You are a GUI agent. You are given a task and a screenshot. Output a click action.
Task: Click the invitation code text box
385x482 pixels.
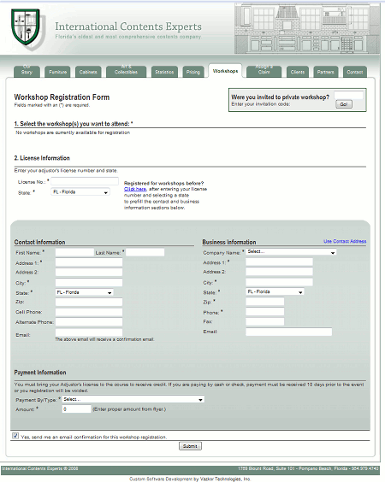349,96
